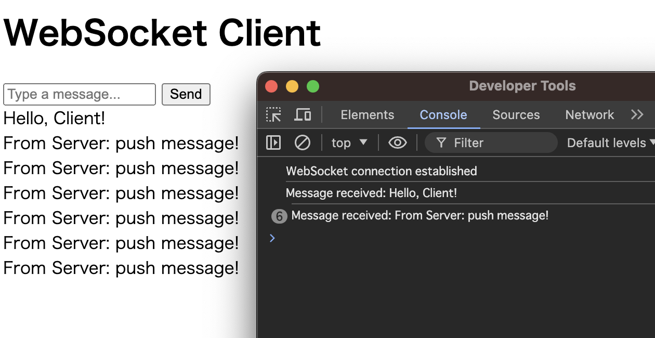Select the inspect element tool
655x338 pixels.
pyautogui.click(x=273, y=114)
